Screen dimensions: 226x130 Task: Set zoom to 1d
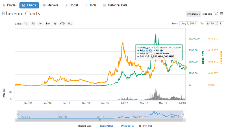tap(26, 24)
